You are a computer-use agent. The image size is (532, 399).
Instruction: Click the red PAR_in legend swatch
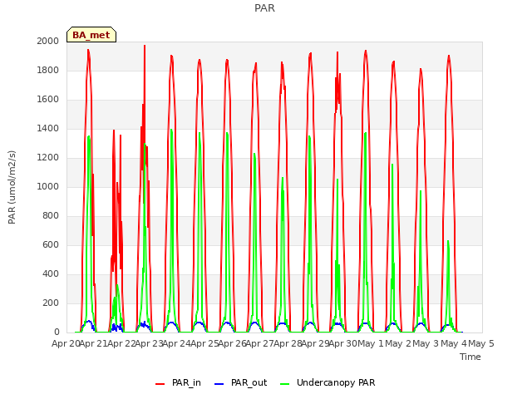160,384
